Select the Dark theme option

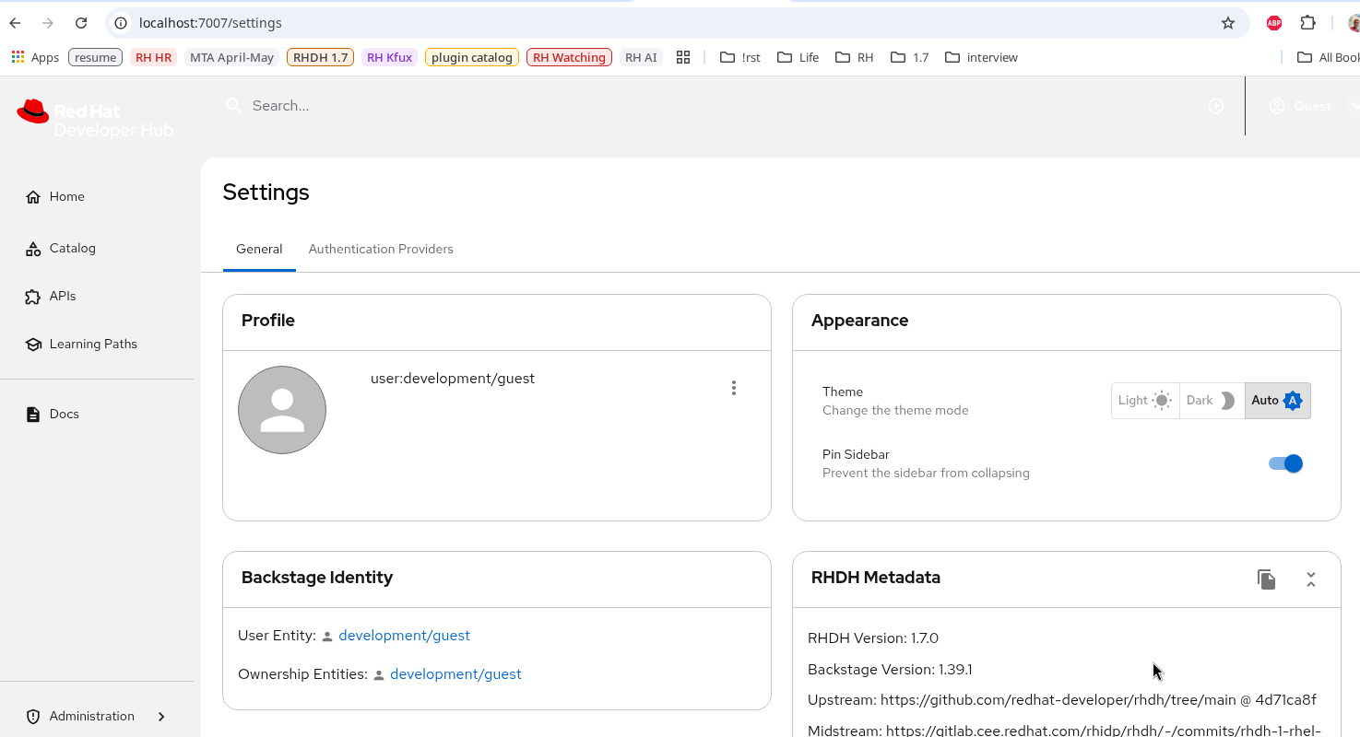coord(1211,401)
